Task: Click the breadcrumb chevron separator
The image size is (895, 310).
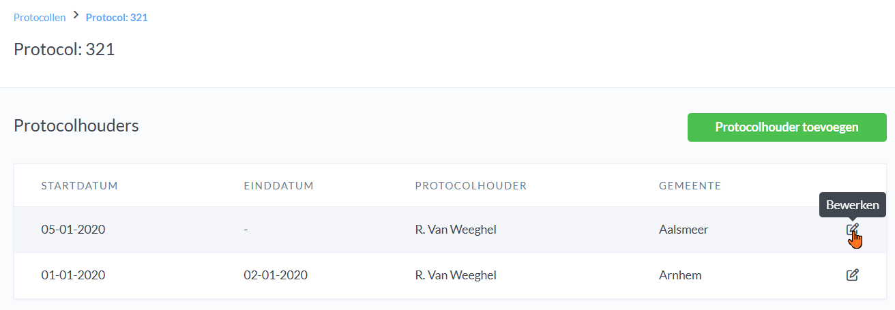Action: 76,16
